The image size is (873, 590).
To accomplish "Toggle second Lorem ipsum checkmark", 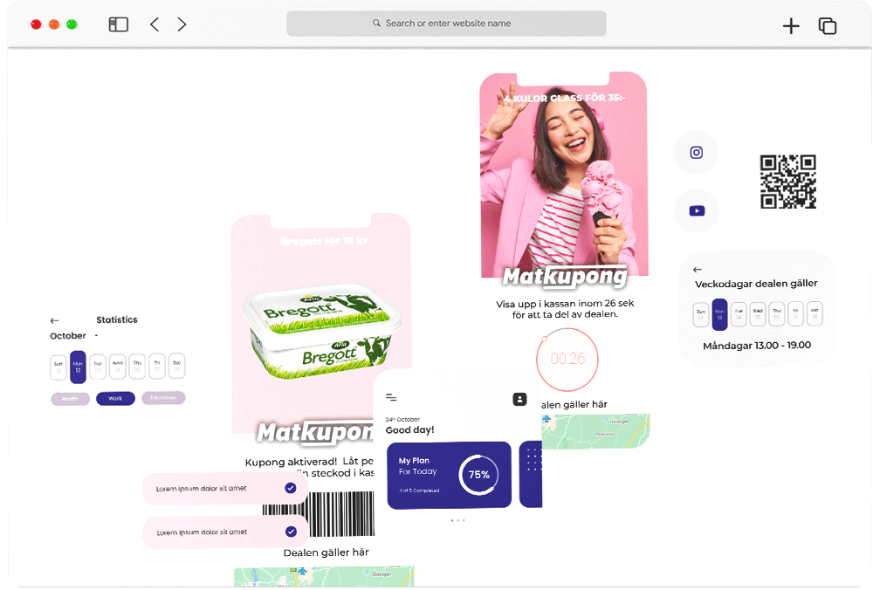I will click(x=292, y=532).
